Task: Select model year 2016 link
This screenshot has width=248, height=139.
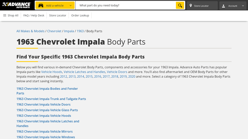Action: point(98,77)
